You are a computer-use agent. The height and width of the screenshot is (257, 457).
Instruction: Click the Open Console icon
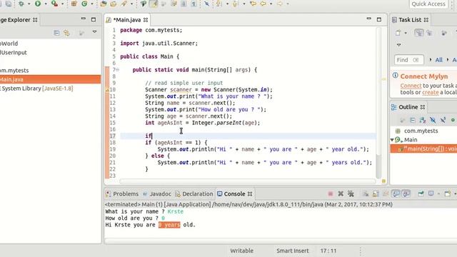pos(448,193)
